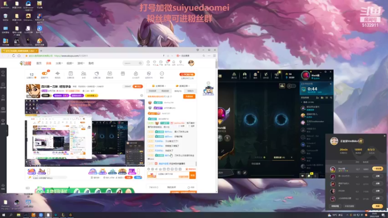Click gamepad icon in left dark sidebar
Image resolution: width=388 pixels, height=218 pixels.
click(x=3, y=109)
